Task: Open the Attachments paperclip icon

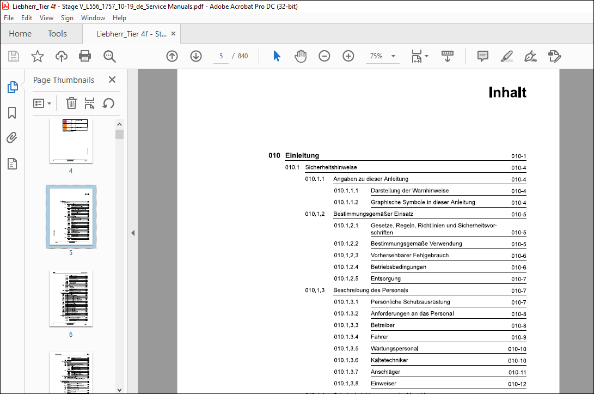Action: click(12, 138)
